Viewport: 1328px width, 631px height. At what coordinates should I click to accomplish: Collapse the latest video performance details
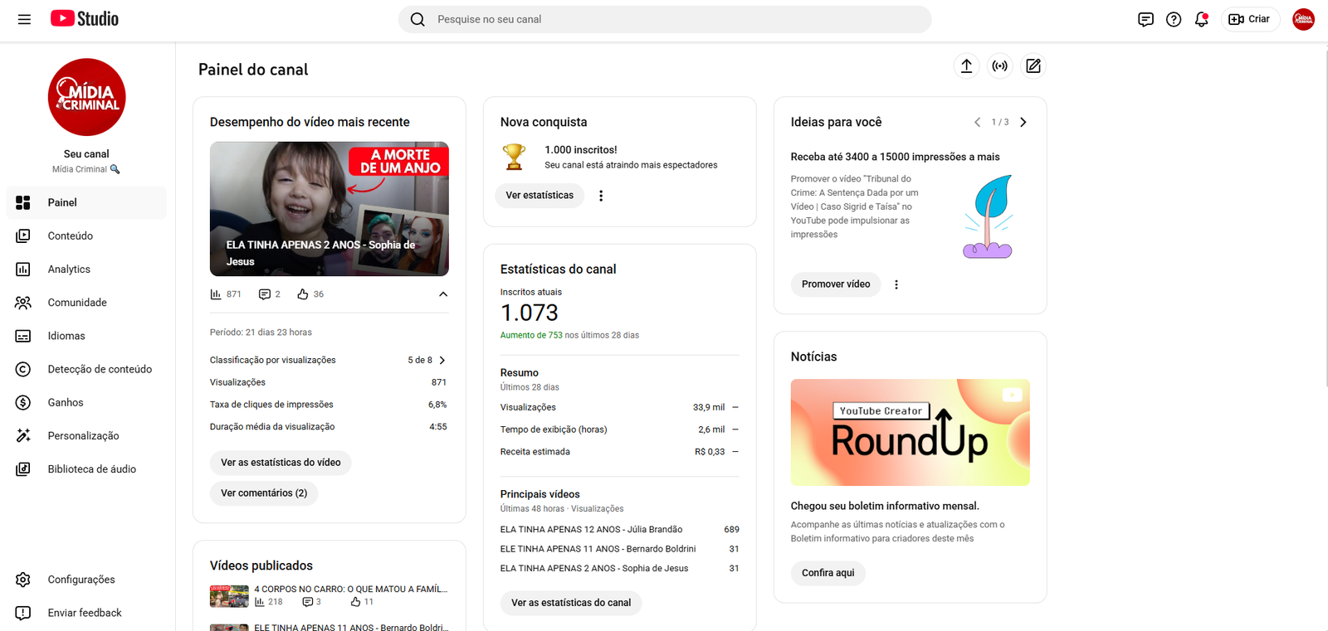(443, 294)
